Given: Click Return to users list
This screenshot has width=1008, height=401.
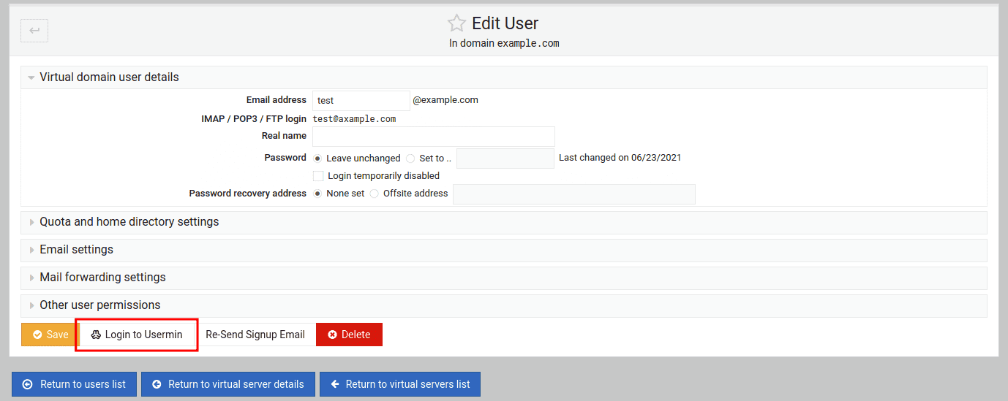Looking at the screenshot, I should click(x=74, y=384).
